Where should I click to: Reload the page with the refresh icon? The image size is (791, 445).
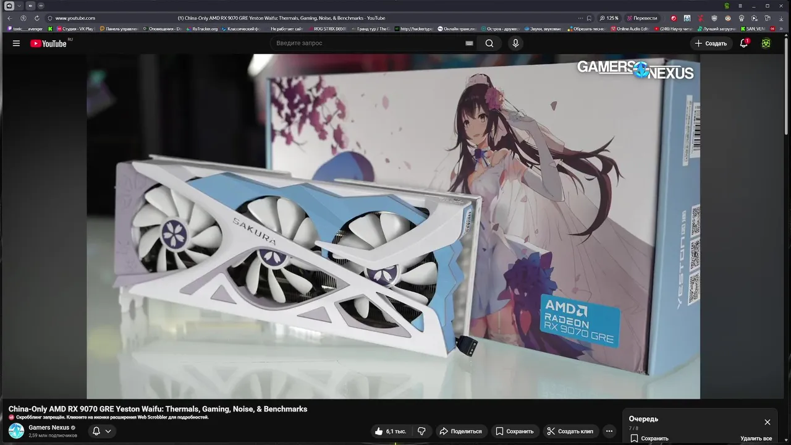pyautogui.click(x=37, y=18)
